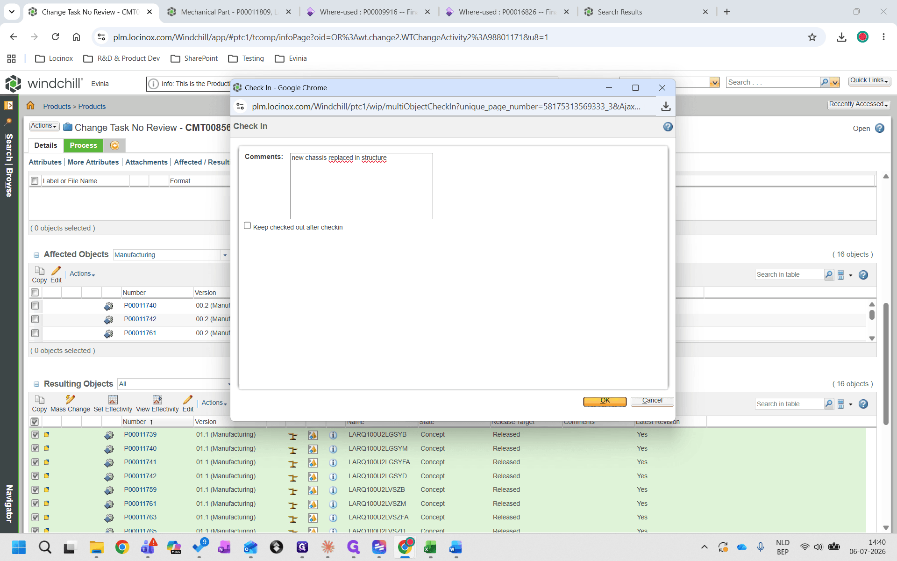This screenshot has width=897, height=561.
Task: Switch to Mechanical Part P00011809 browser tab
Action: (229, 12)
